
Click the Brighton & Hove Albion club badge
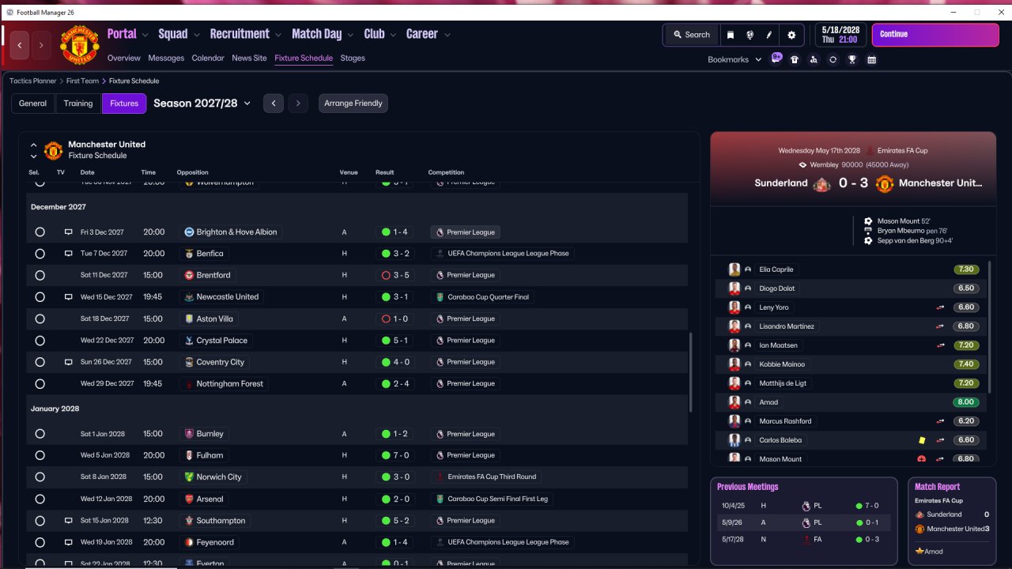[189, 232]
